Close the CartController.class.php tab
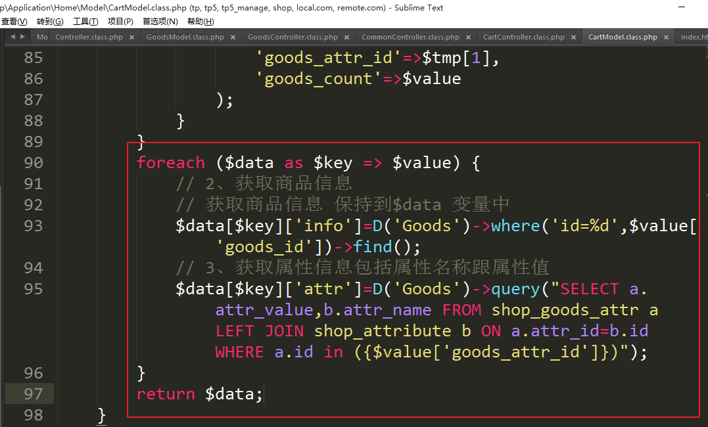The height and width of the screenshot is (427, 708). tap(574, 37)
